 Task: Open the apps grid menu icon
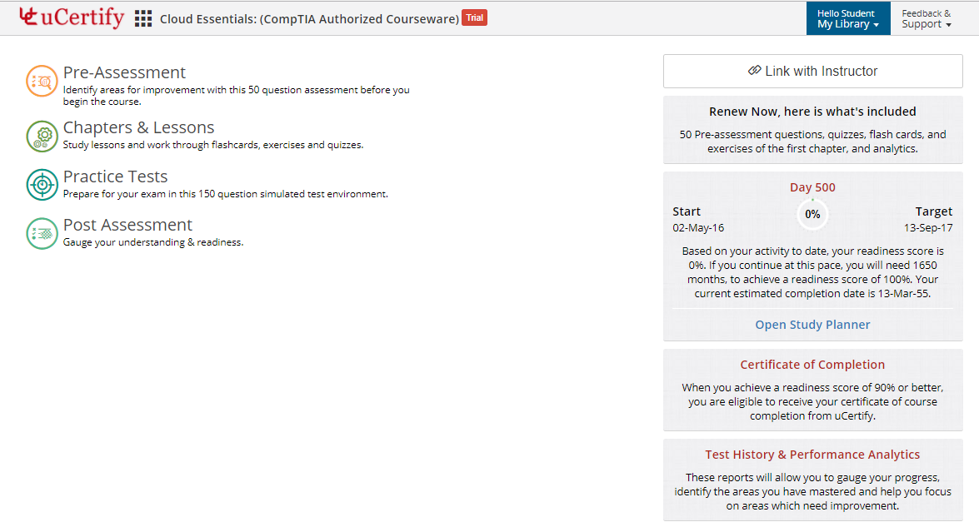143,18
